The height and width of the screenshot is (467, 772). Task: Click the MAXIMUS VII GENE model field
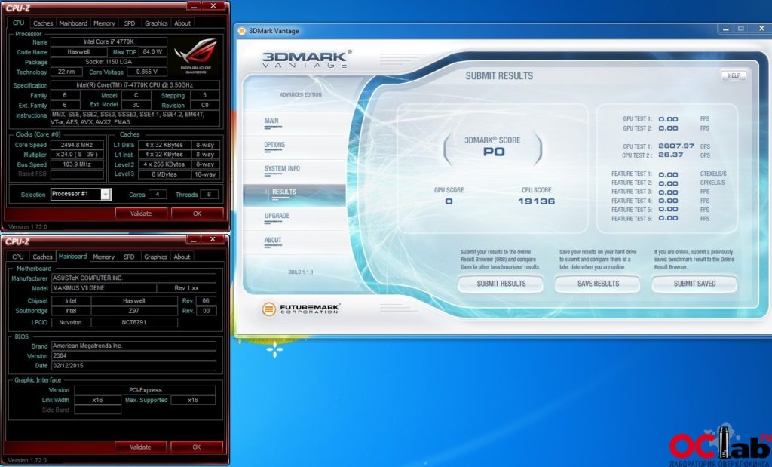105,288
